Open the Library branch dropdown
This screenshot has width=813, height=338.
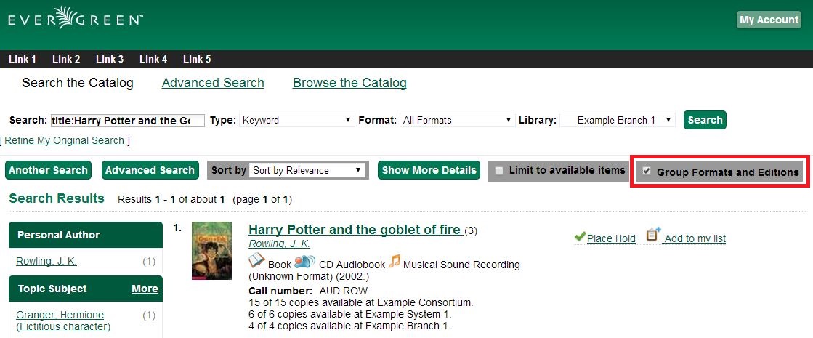(618, 120)
